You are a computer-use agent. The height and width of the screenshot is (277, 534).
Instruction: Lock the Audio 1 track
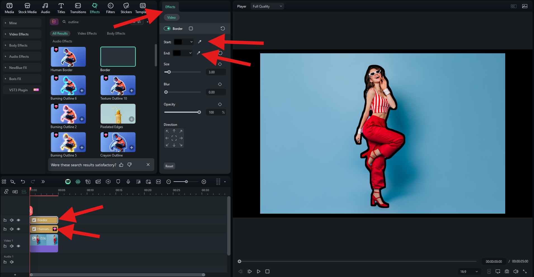click(5, 262)
